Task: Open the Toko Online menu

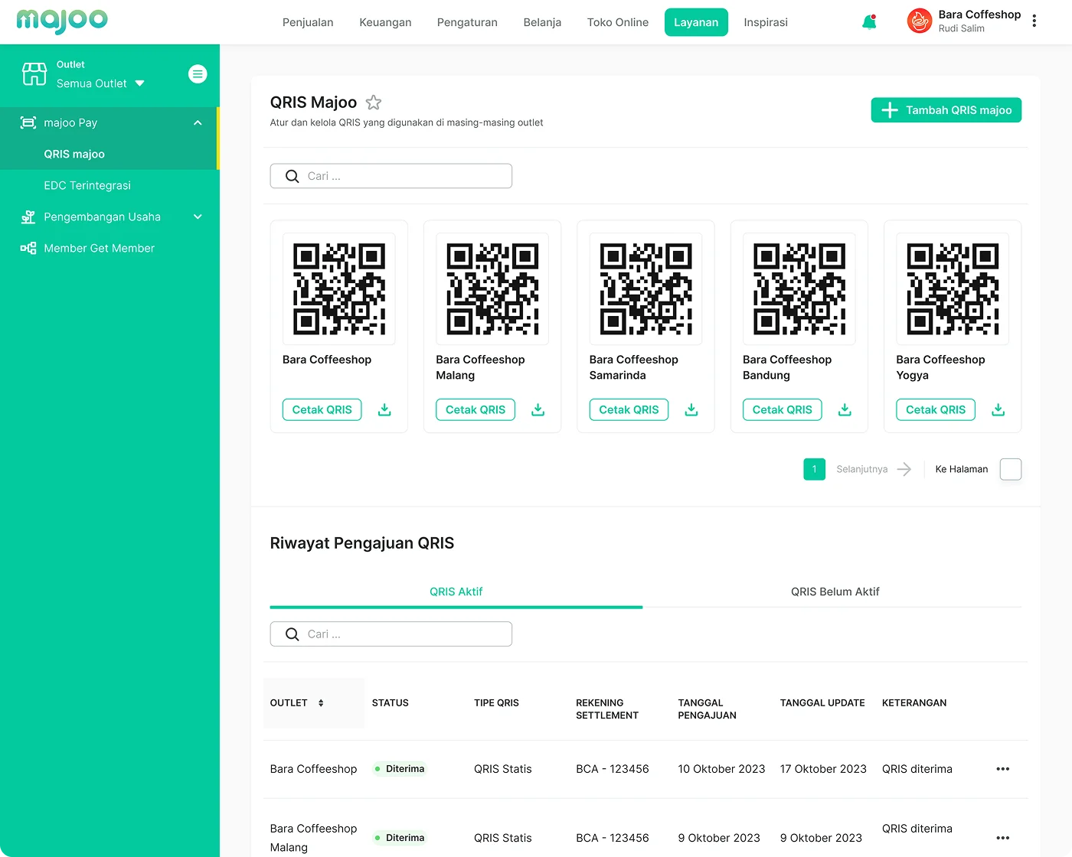Action: tap(618, 22)
